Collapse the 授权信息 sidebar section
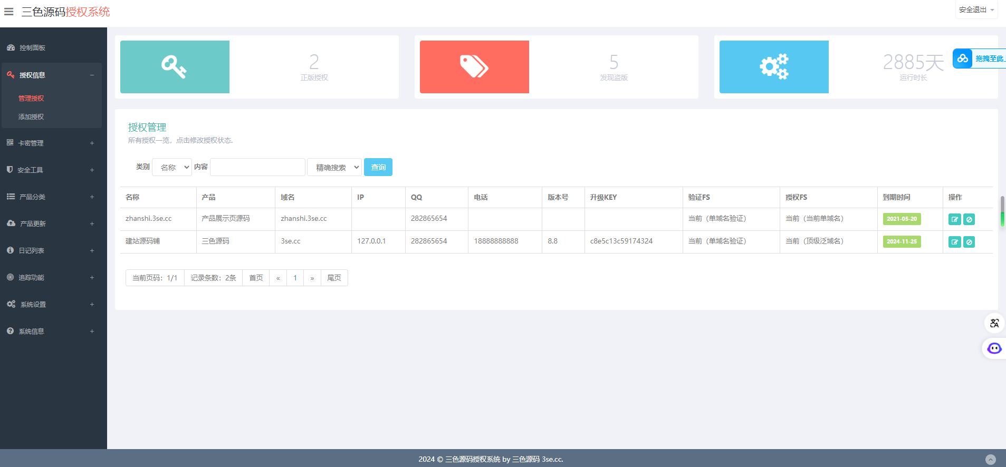The width and height of the screenshot is (1006, 467). pyautogui.click(x=52, y=75)
